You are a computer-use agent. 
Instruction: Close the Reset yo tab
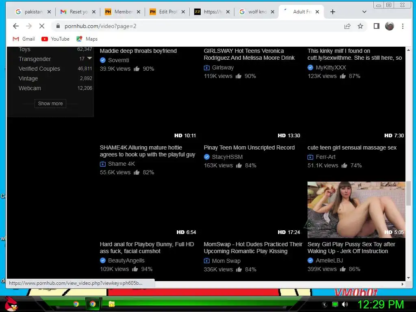coord(94,12)
